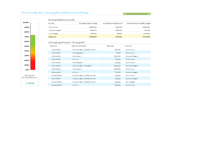The height and width of the screenshot is (159, 212).
Task: Select the yellow total row's remaining budget cell
Action: pos(137,36)
